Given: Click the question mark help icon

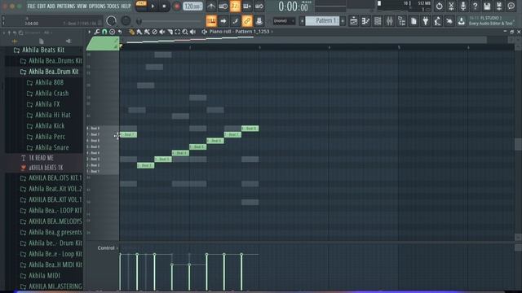Looking at the screenshot, I should pyautogui.click(x=475, y=6).
